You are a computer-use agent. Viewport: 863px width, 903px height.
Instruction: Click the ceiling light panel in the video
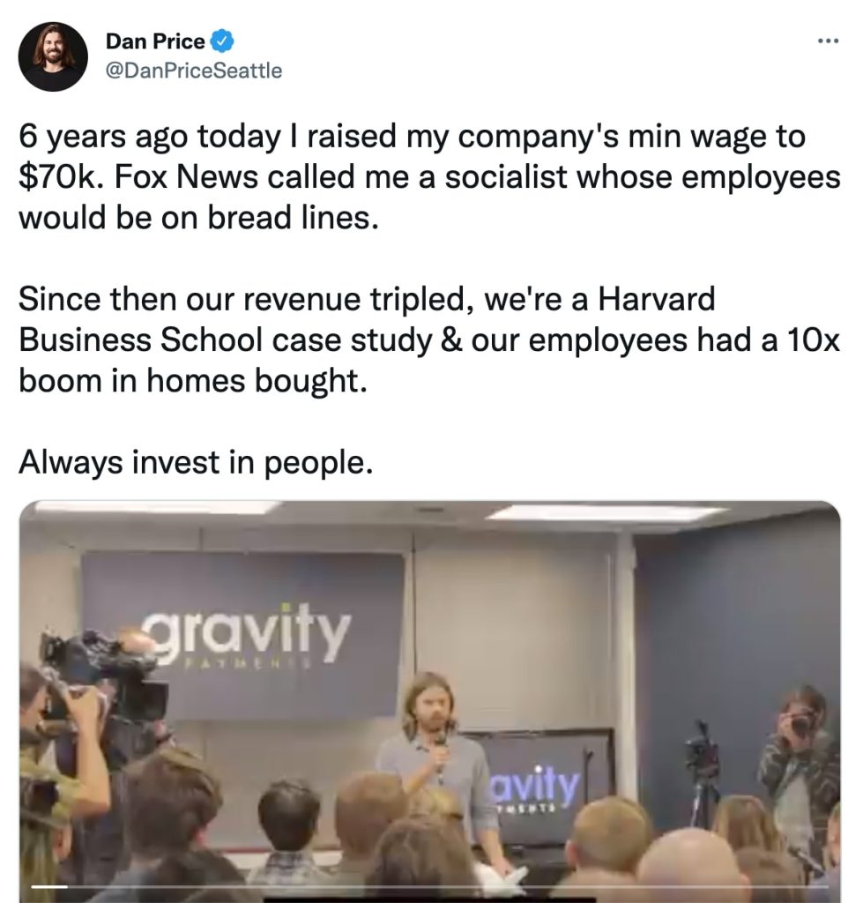606,512
